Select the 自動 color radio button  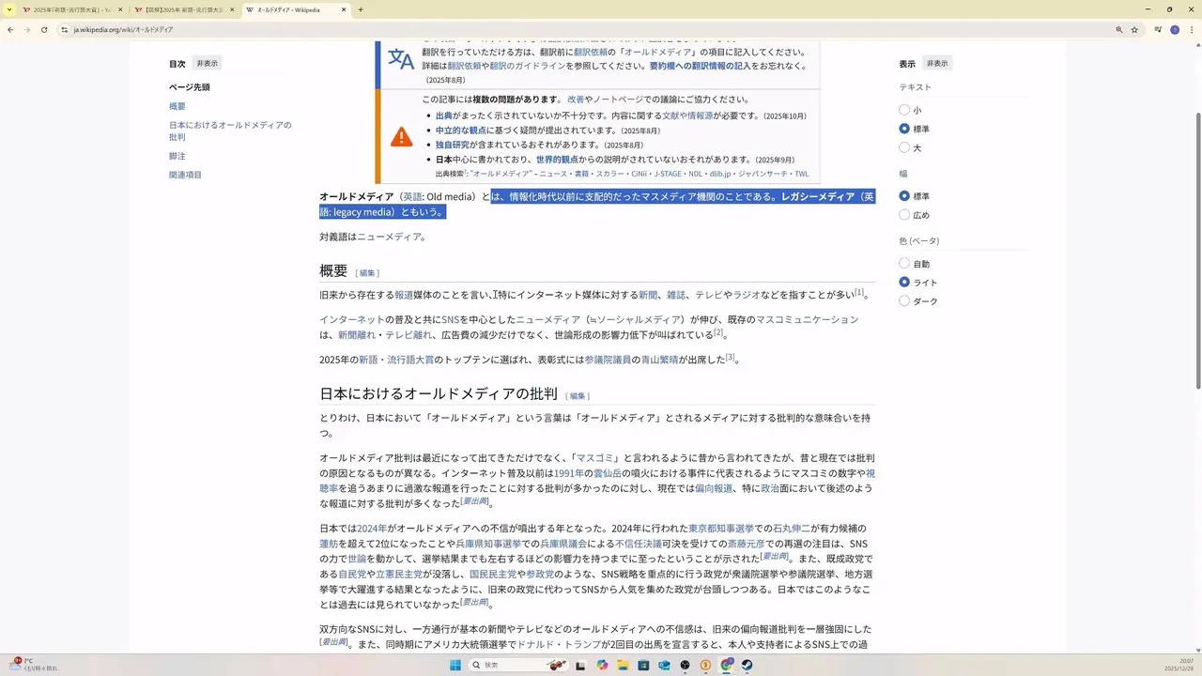904,264
